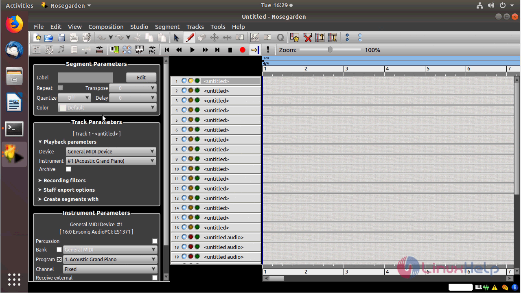Select the arrow Select and Edit tool
521x293 pixels.
click(176, 38)
